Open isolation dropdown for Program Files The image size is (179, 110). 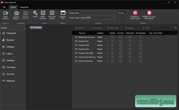point(107,49)
